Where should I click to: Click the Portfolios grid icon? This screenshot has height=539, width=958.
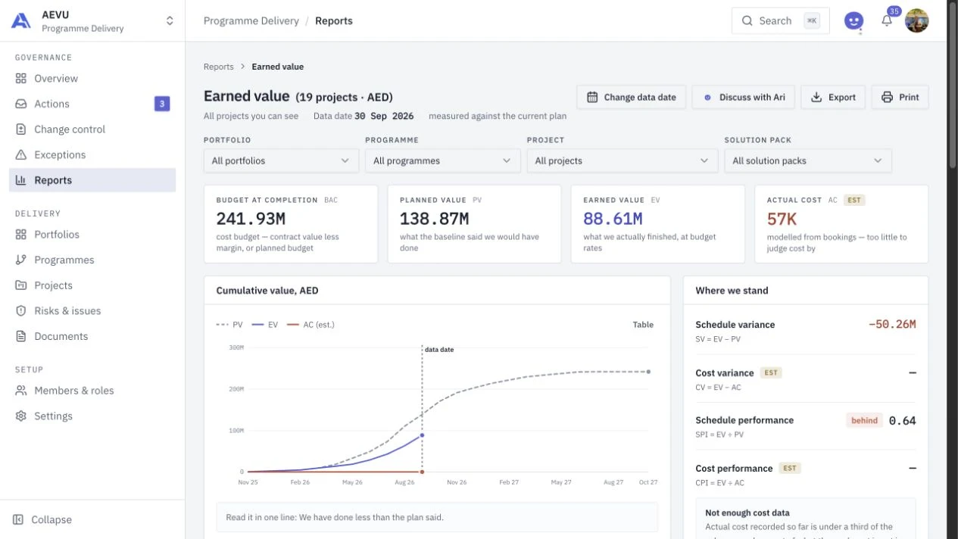[x=21, y=235]
